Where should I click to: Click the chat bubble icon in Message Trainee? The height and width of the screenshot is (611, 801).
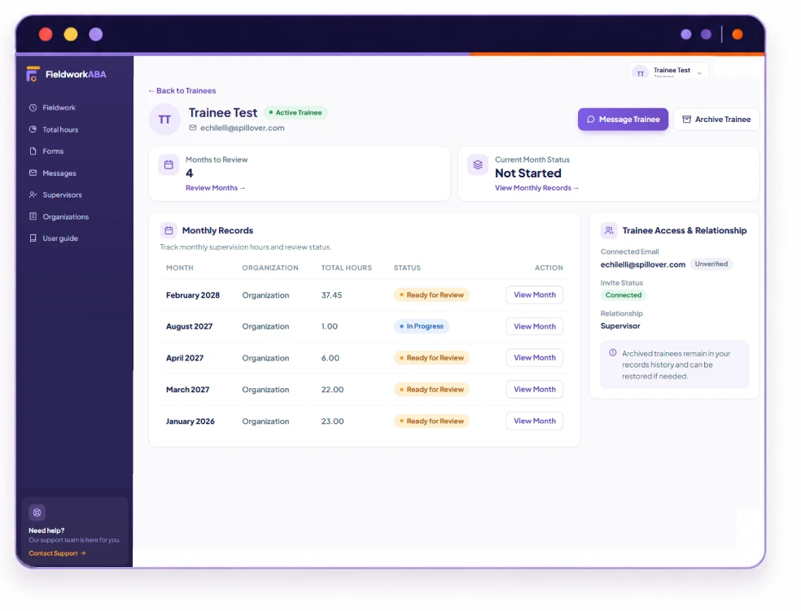click(590, 120)
